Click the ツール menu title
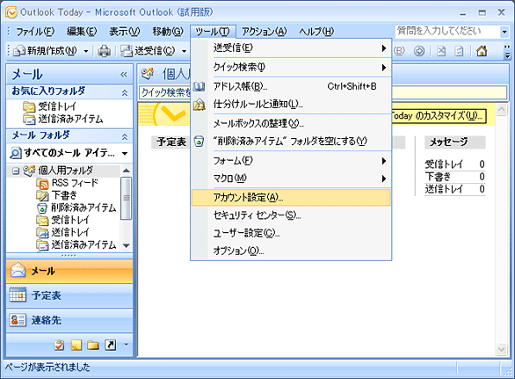Screen dimensions: 515x379 213,32
